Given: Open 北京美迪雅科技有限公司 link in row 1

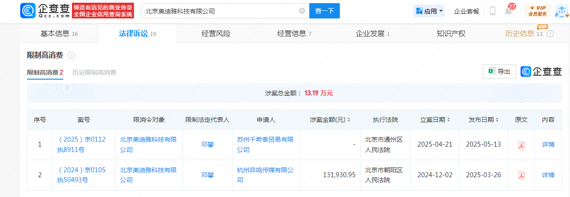Looking at the screenshot, I should (x=148, y=145).
